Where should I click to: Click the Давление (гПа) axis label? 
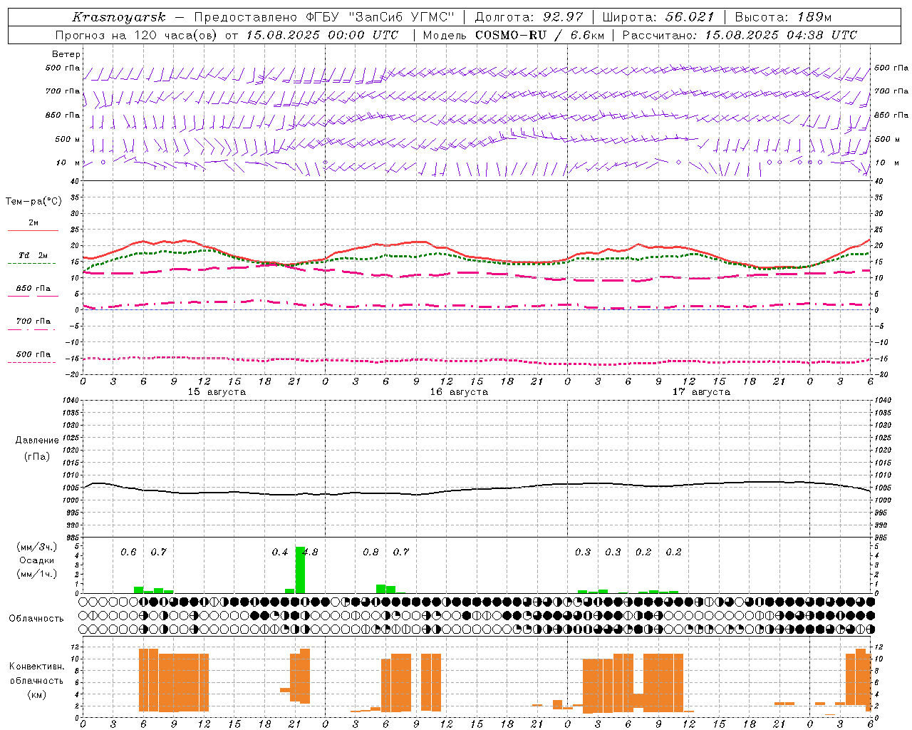[x=37, y=448]
